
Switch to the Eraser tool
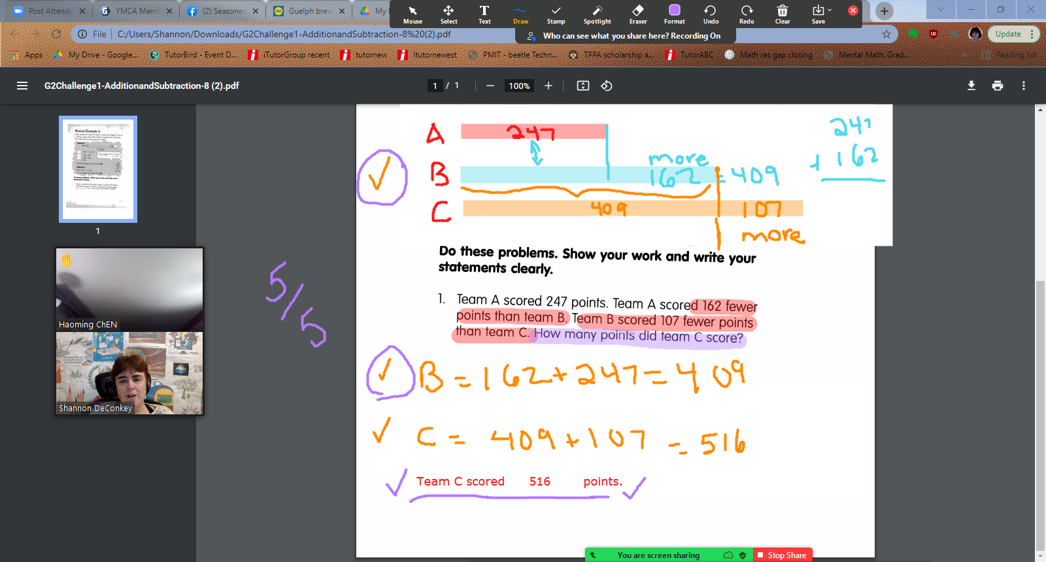coord(638,14)
